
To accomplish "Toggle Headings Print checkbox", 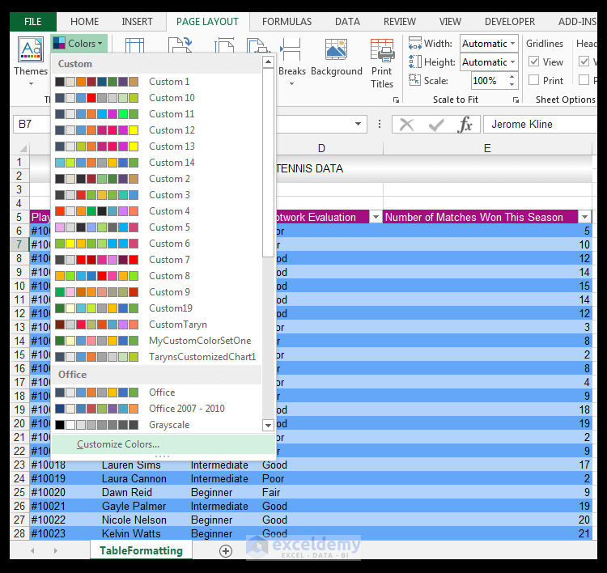I will (x=584, y=80).
